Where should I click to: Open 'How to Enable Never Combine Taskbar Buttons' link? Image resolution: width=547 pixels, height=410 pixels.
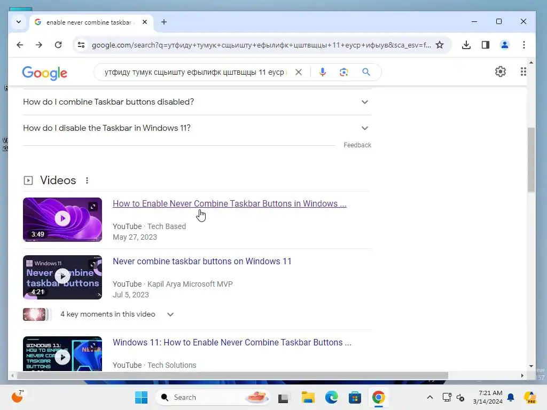coord(230,203)
